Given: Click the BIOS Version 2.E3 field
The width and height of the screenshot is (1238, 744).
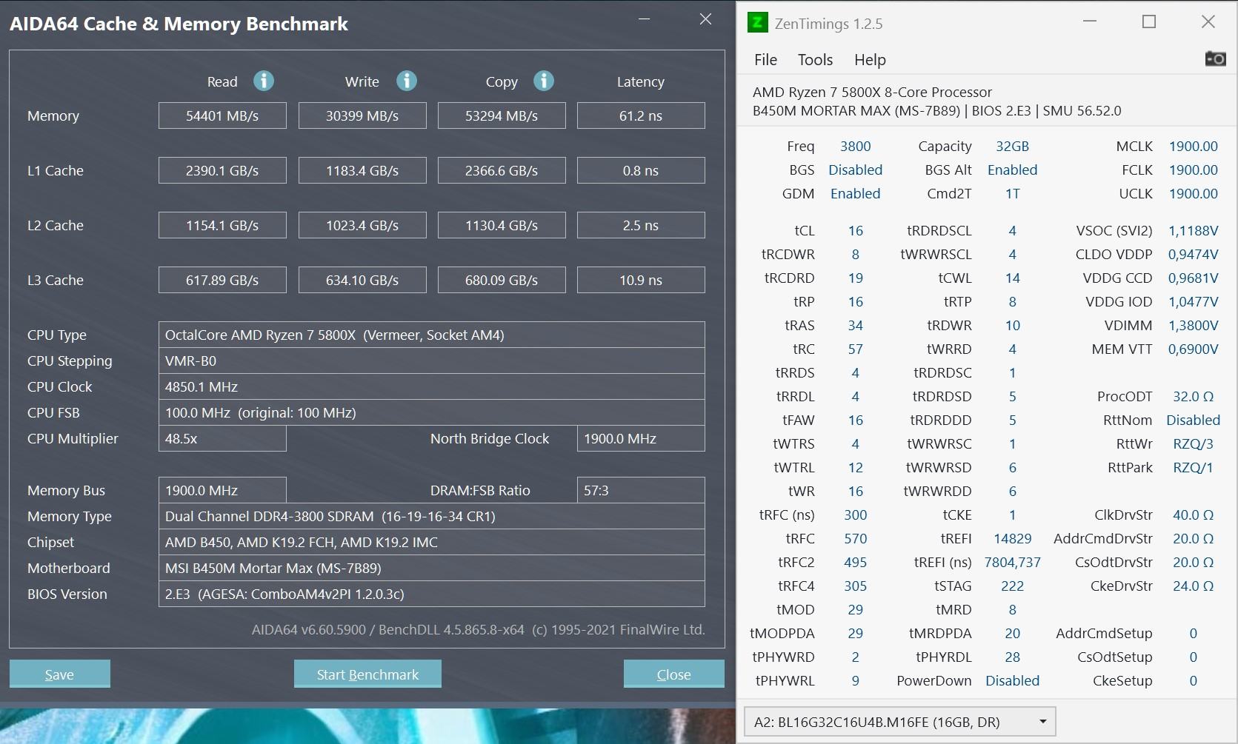Looking at the screenshot, I should coord(432,594).
